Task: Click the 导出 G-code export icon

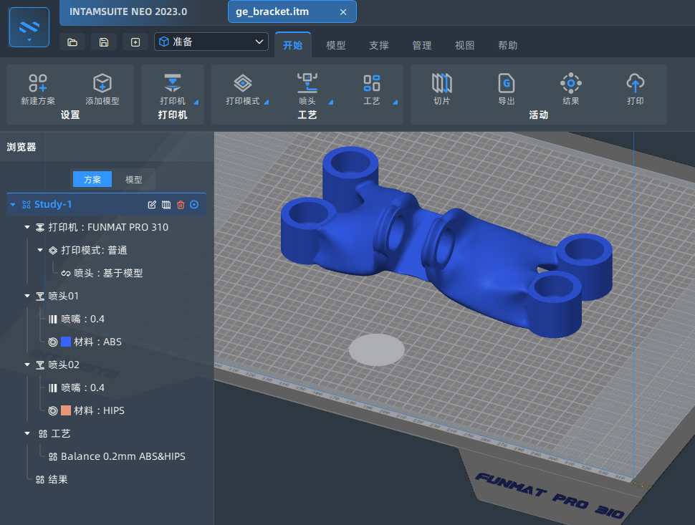Action: click(x=506, y=83)
